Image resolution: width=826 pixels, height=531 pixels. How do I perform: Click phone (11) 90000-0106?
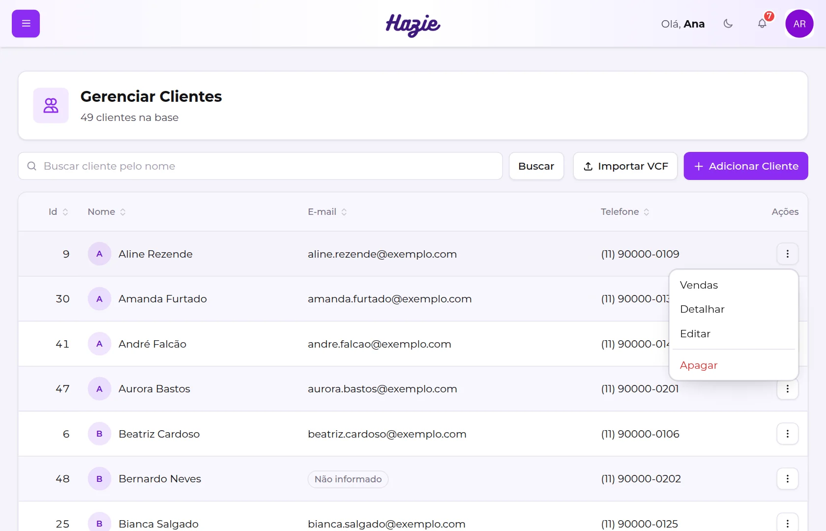[640, 434]
